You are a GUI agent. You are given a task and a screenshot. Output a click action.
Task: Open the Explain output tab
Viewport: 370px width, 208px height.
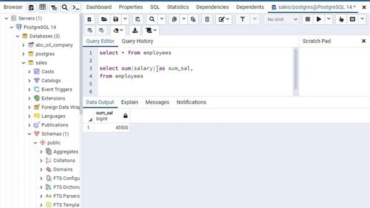click(x=129, y=102)
